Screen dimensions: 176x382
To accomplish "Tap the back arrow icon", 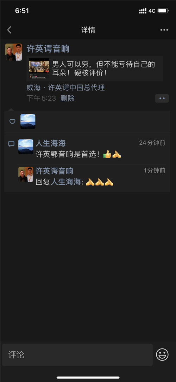I will click(9, 30).
